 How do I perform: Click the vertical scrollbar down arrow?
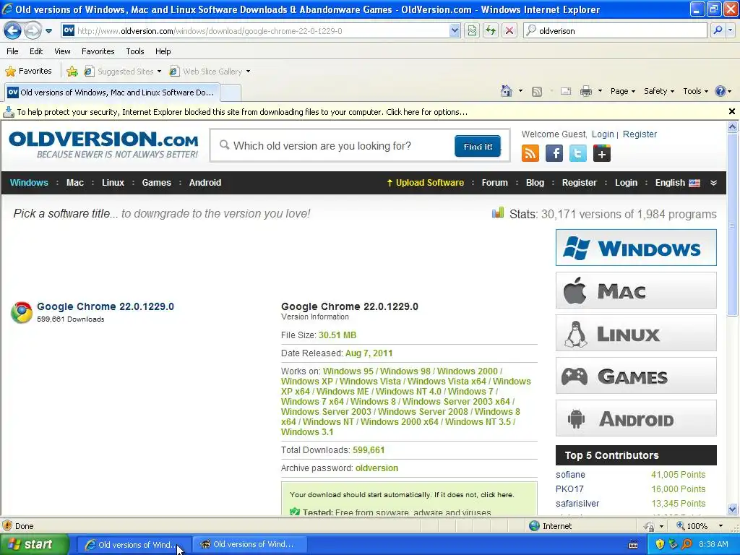click(732, 509)
